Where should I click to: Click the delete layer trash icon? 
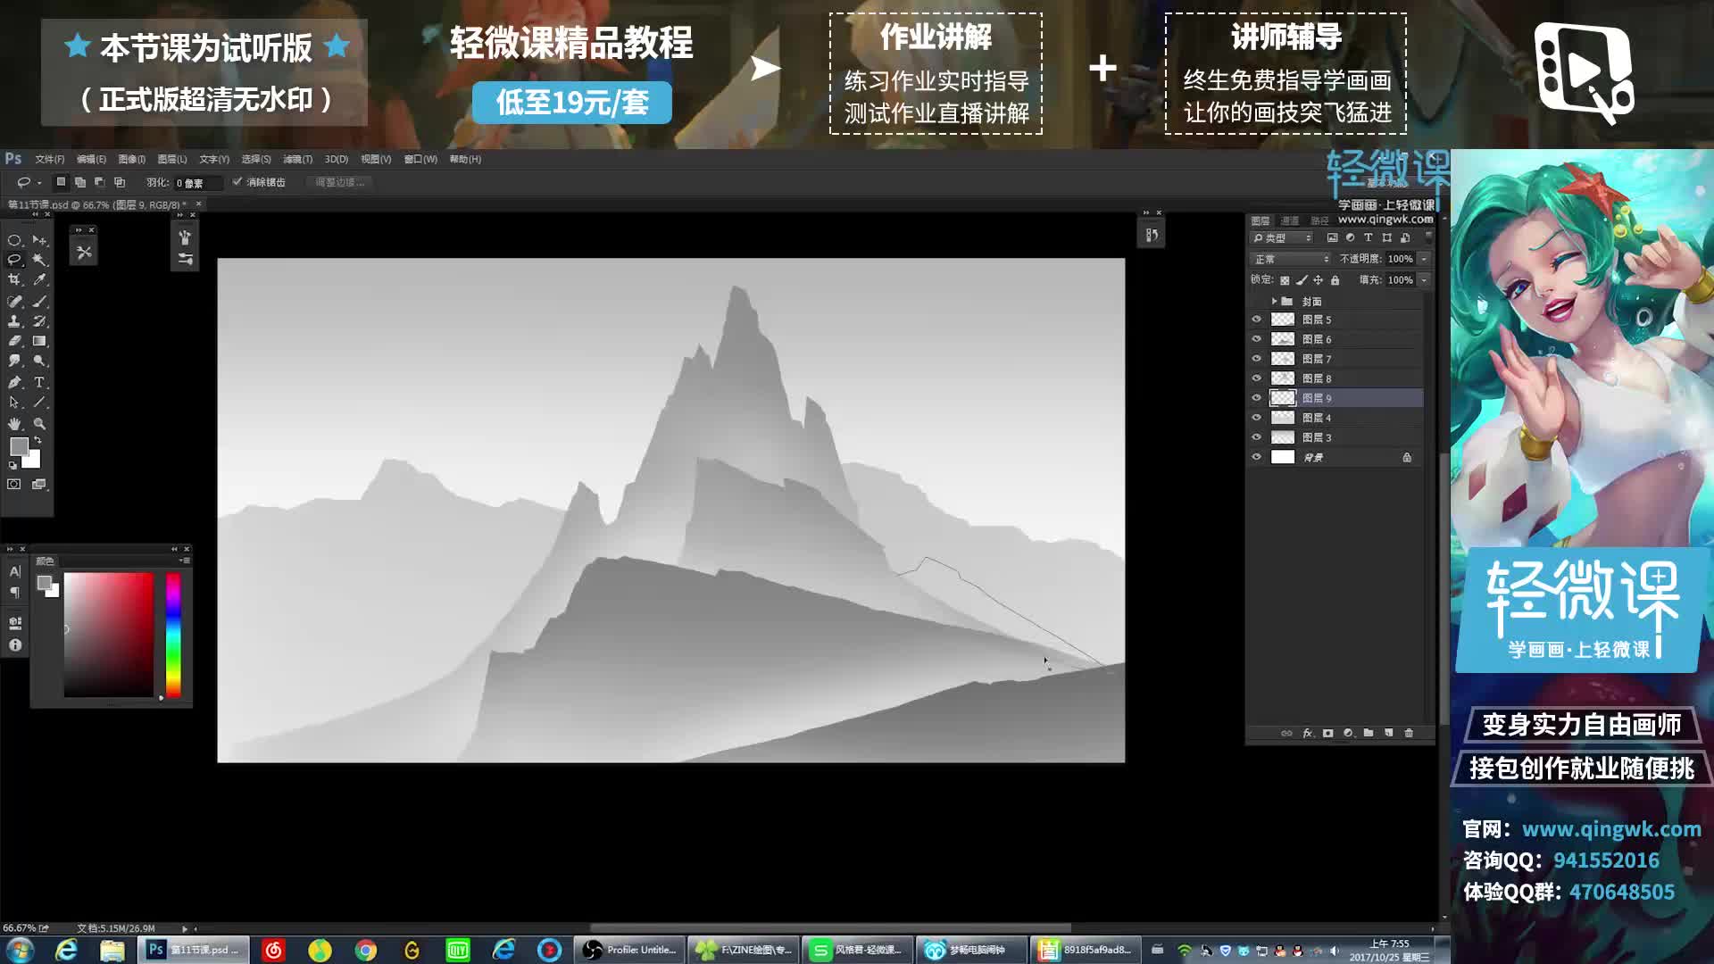click(1409, 733)
